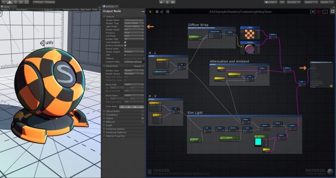
Task: Toggle the Cast Shadows checkbox
Action: [125, 42]
